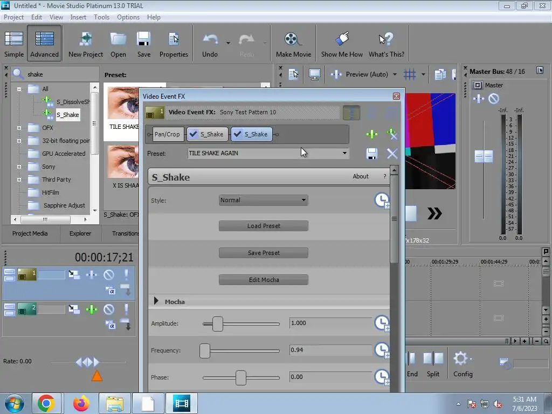Click the Save Preset button
Viewport: 552px width, 414px height.
click(263, 253)
